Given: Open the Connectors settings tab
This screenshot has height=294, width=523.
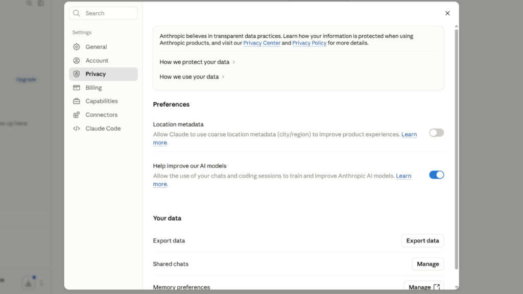Looking at the screenshot, I should (x=103, y=115).
